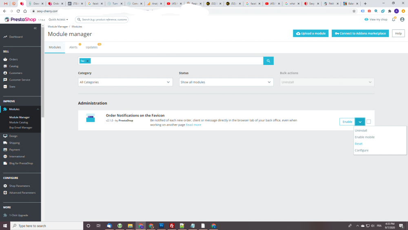Click the Order Notifications module thumbnail
408x230 pixels.
(91, 118)
